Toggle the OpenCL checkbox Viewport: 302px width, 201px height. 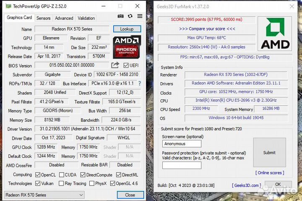[x=38, y=175]
